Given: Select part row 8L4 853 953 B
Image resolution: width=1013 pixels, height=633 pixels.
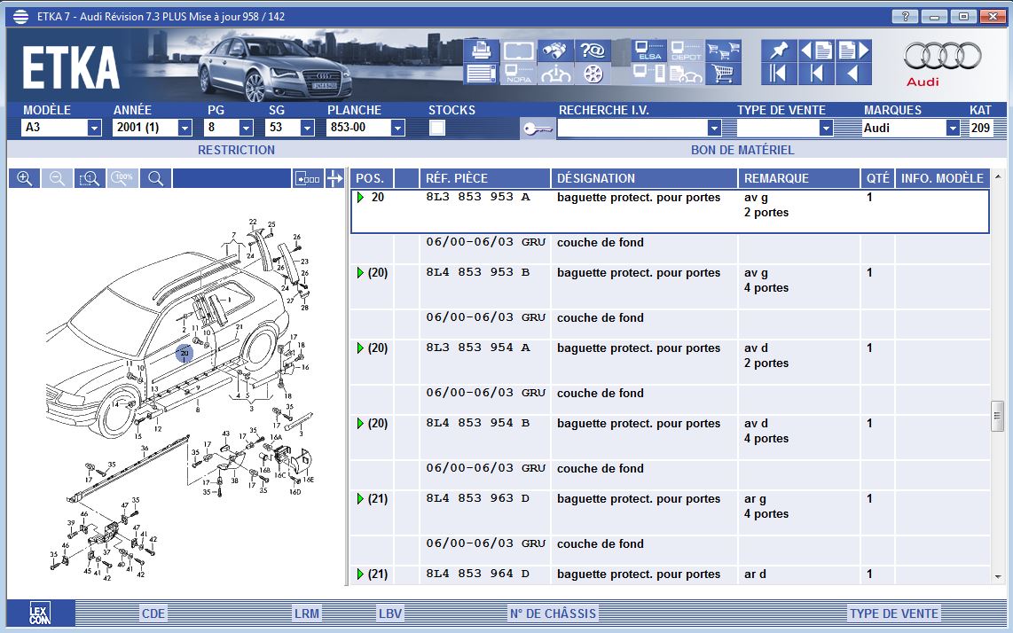Looking at the screenshot, I should 477,273.
